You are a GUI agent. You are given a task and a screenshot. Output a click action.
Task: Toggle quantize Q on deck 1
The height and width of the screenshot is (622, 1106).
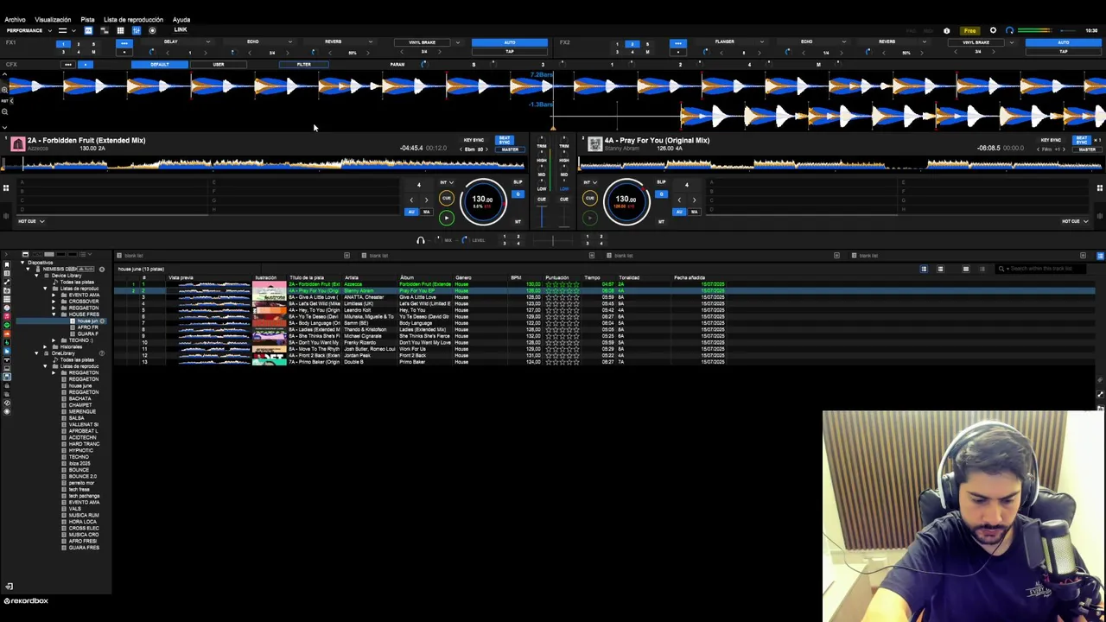click(x=518, y=194)
